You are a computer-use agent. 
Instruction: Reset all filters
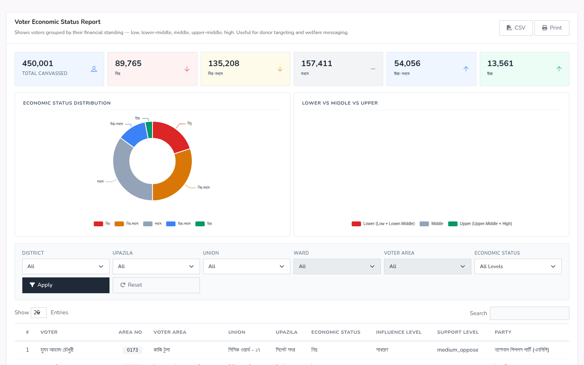click(x=156, y=285)
